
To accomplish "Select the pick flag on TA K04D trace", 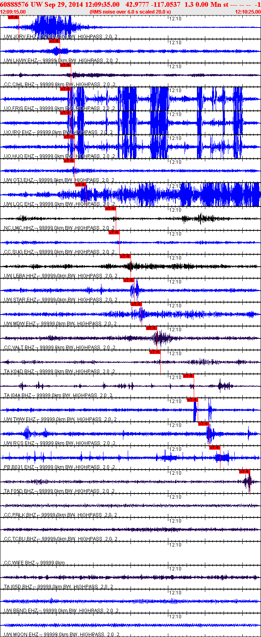I will [155, 352].
